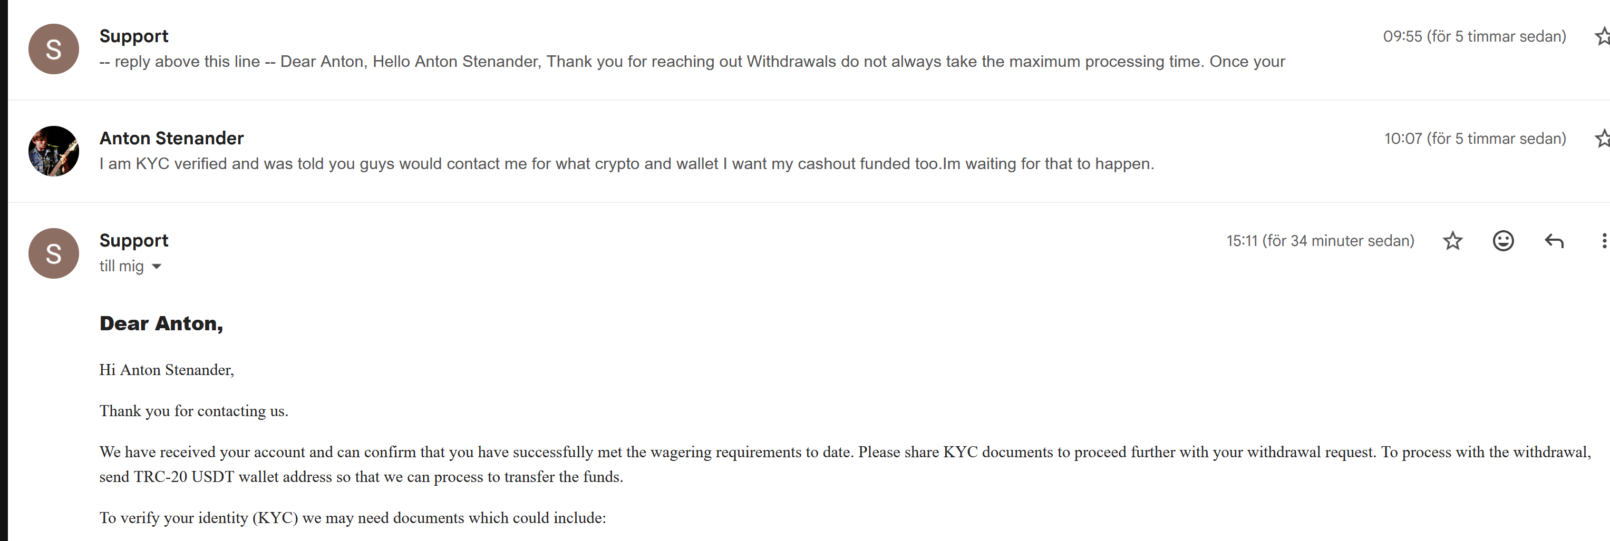Click the "Dear Anton," heading
The image size is (1610, 541).
161,323
